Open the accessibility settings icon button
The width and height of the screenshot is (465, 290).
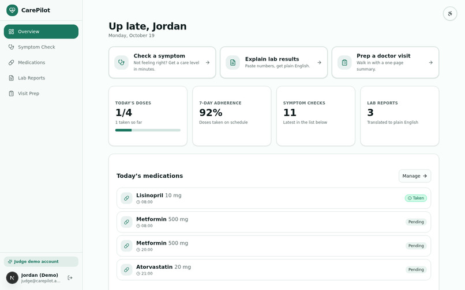coord(450,14)
